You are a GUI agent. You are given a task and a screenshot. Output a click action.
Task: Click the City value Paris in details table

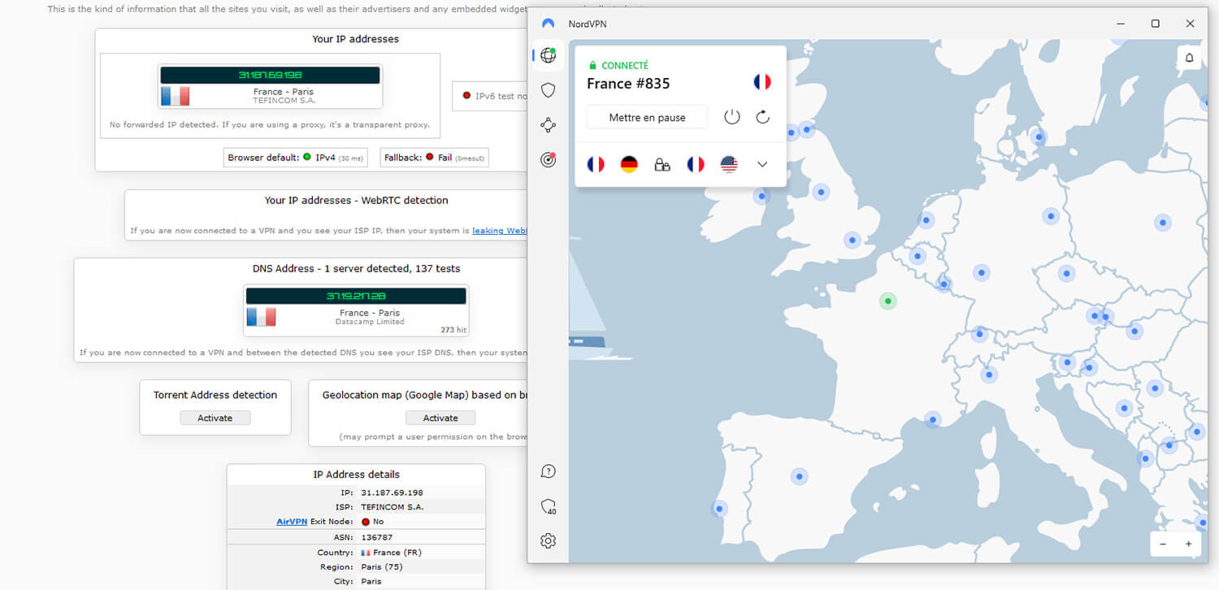(x=371, y=582)
